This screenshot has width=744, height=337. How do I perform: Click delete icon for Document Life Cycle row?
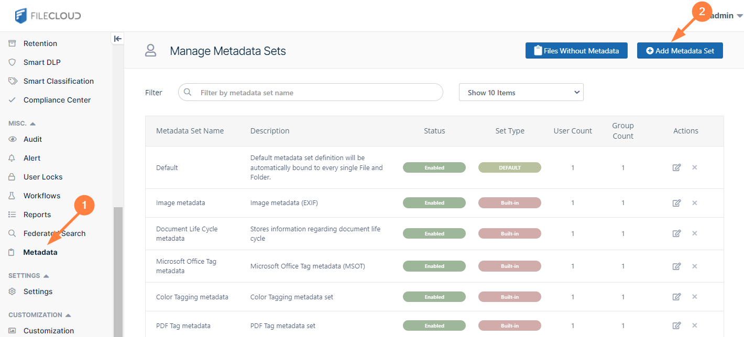click(695, 233)
